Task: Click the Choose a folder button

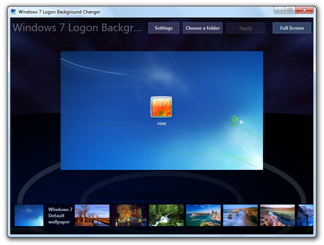Action: pyautogui.click(x=202, y=28)
